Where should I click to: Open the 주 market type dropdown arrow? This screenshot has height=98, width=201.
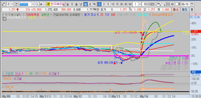(x=12, y=4)
